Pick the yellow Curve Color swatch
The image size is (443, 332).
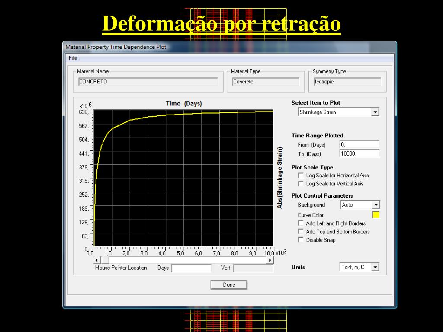click(x=376, y=215)
